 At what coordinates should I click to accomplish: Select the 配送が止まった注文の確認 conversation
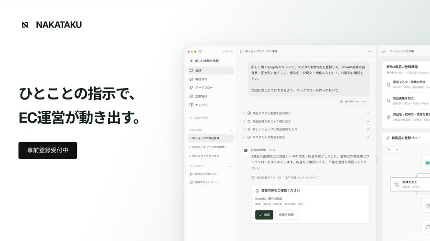[211, 147]
